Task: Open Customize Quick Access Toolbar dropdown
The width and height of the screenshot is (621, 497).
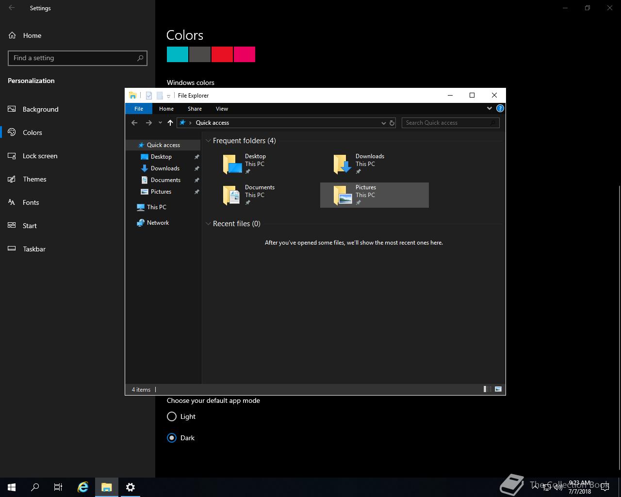Action: coord(168,96)
